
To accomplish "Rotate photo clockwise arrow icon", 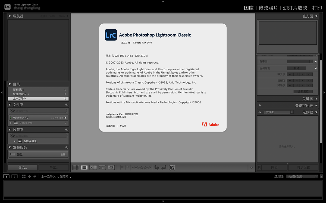I will click(164, 168).
